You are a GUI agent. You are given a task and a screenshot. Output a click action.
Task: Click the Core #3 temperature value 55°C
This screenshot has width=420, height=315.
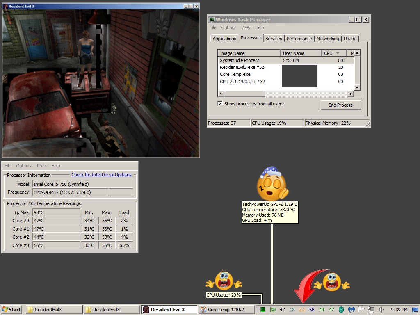56,245
